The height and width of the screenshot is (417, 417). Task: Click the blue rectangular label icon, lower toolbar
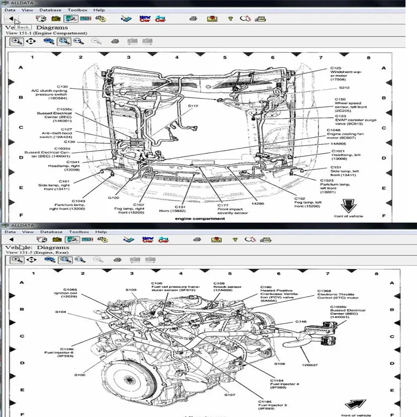(x=87, y=240)
